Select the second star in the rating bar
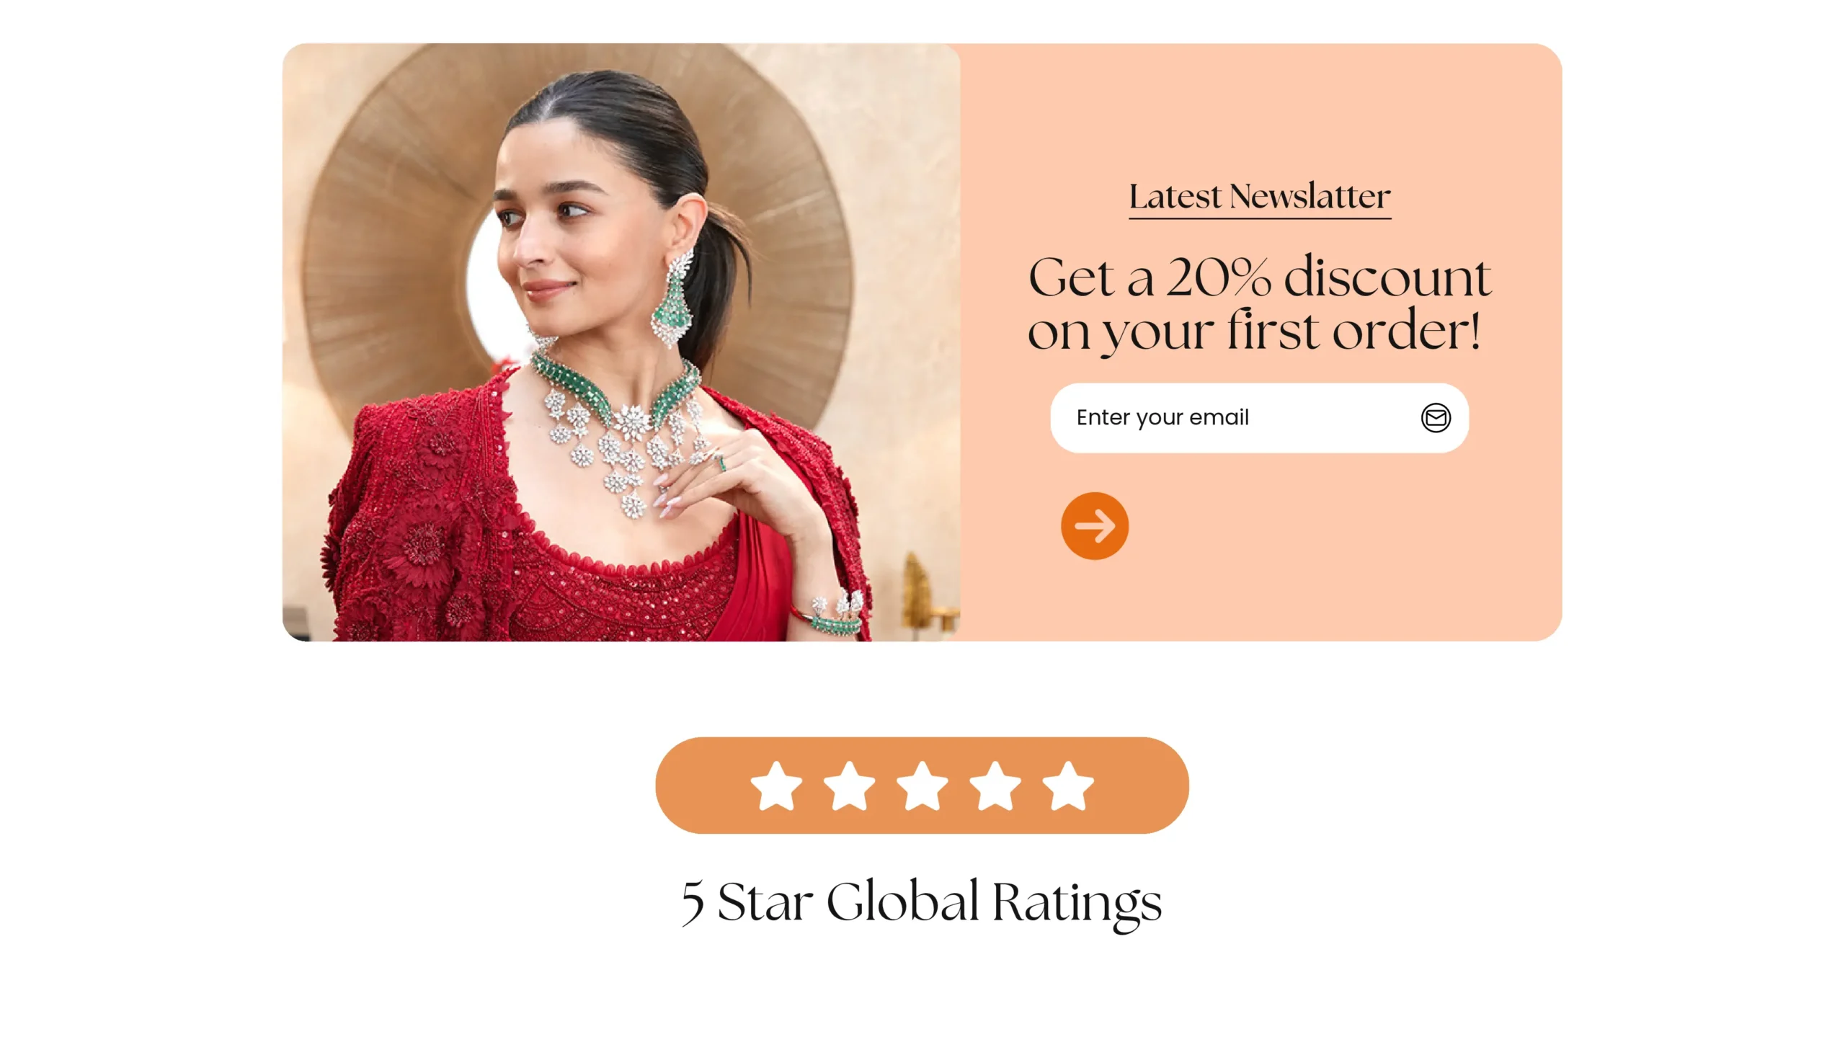Image resolution: width=1845 pixels, height=1037 pixels. click(x=849, y=785)
